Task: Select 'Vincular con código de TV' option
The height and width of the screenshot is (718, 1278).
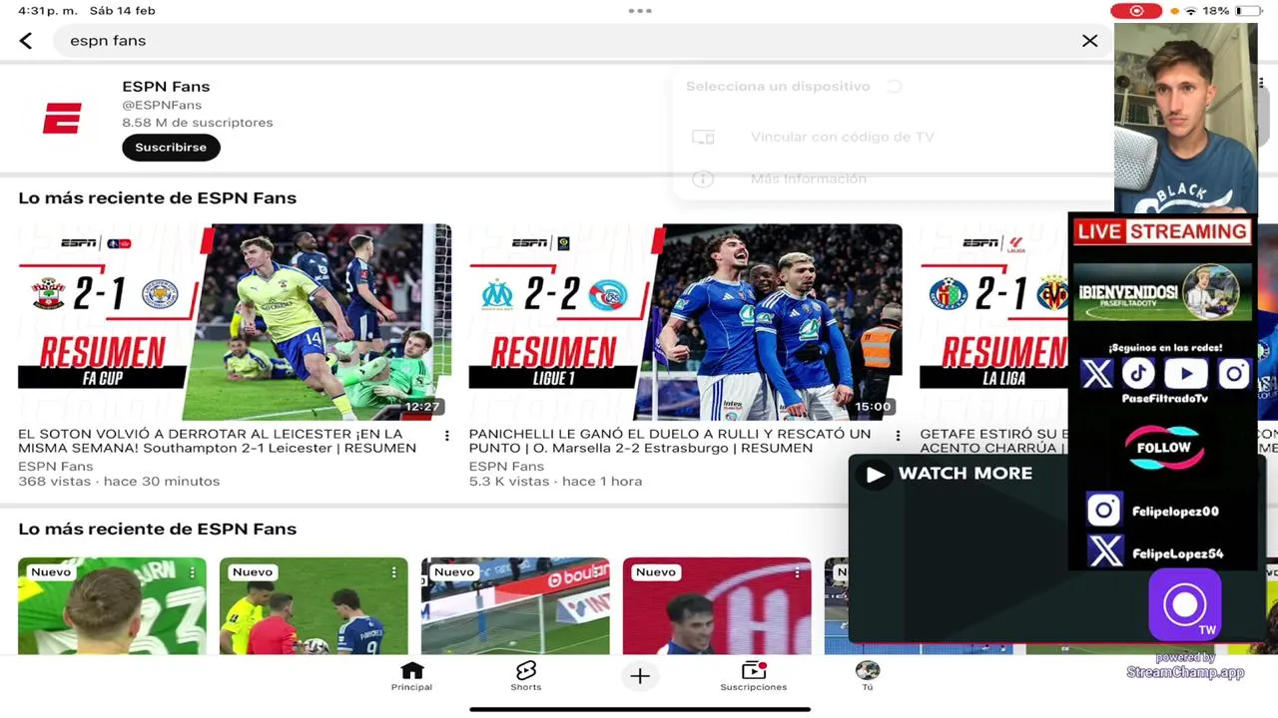Action: [x=842, y=137]
